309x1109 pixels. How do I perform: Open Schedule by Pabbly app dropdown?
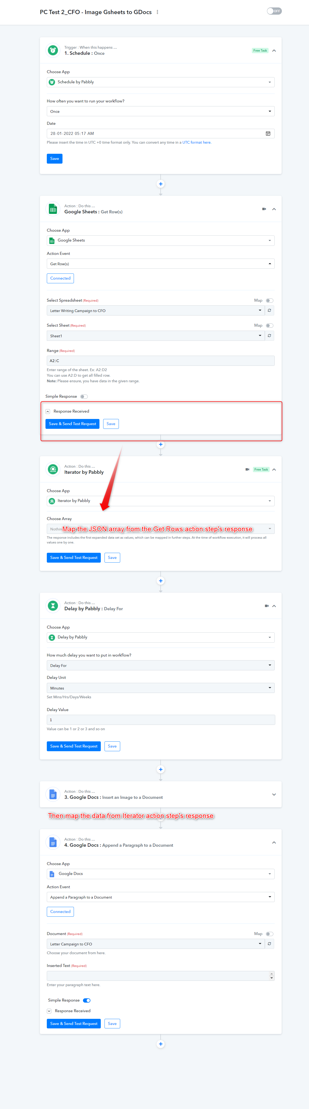coord(161,82)
